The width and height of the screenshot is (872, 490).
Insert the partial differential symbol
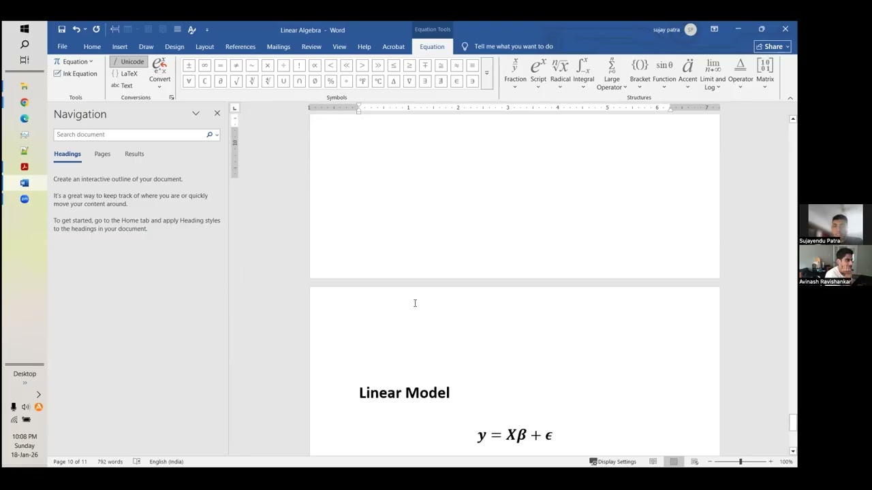point(220,81)
